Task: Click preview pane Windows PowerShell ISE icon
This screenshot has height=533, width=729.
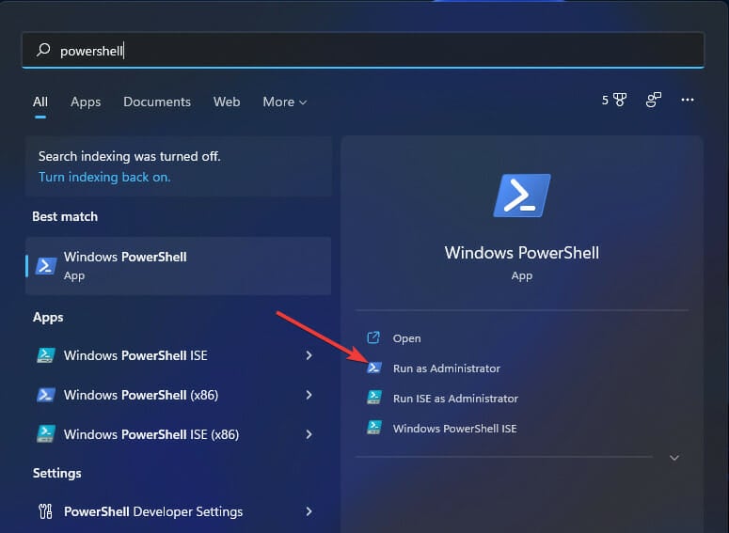Action: point(374,427)
